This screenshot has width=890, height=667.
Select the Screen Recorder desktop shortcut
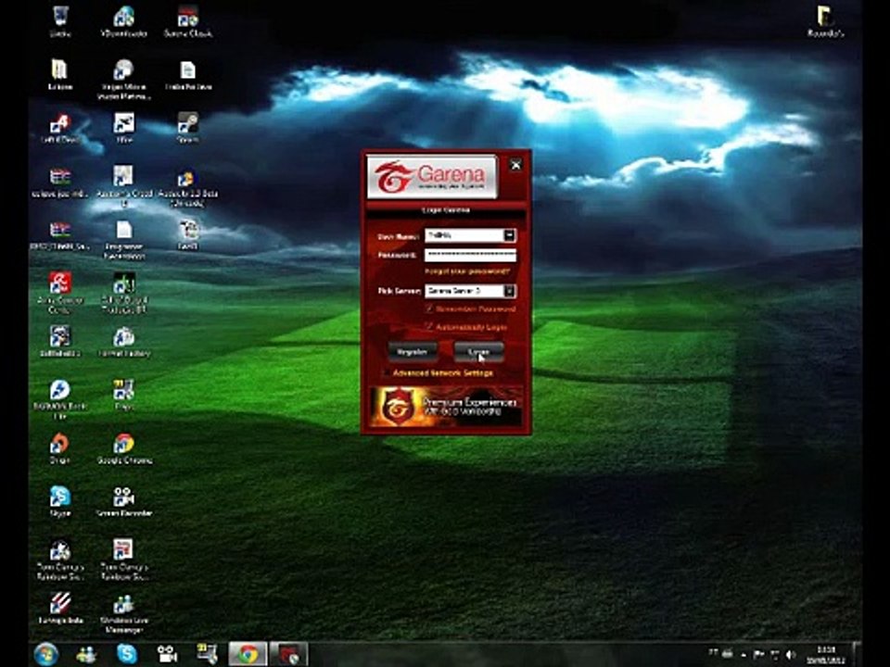point(123,501)
